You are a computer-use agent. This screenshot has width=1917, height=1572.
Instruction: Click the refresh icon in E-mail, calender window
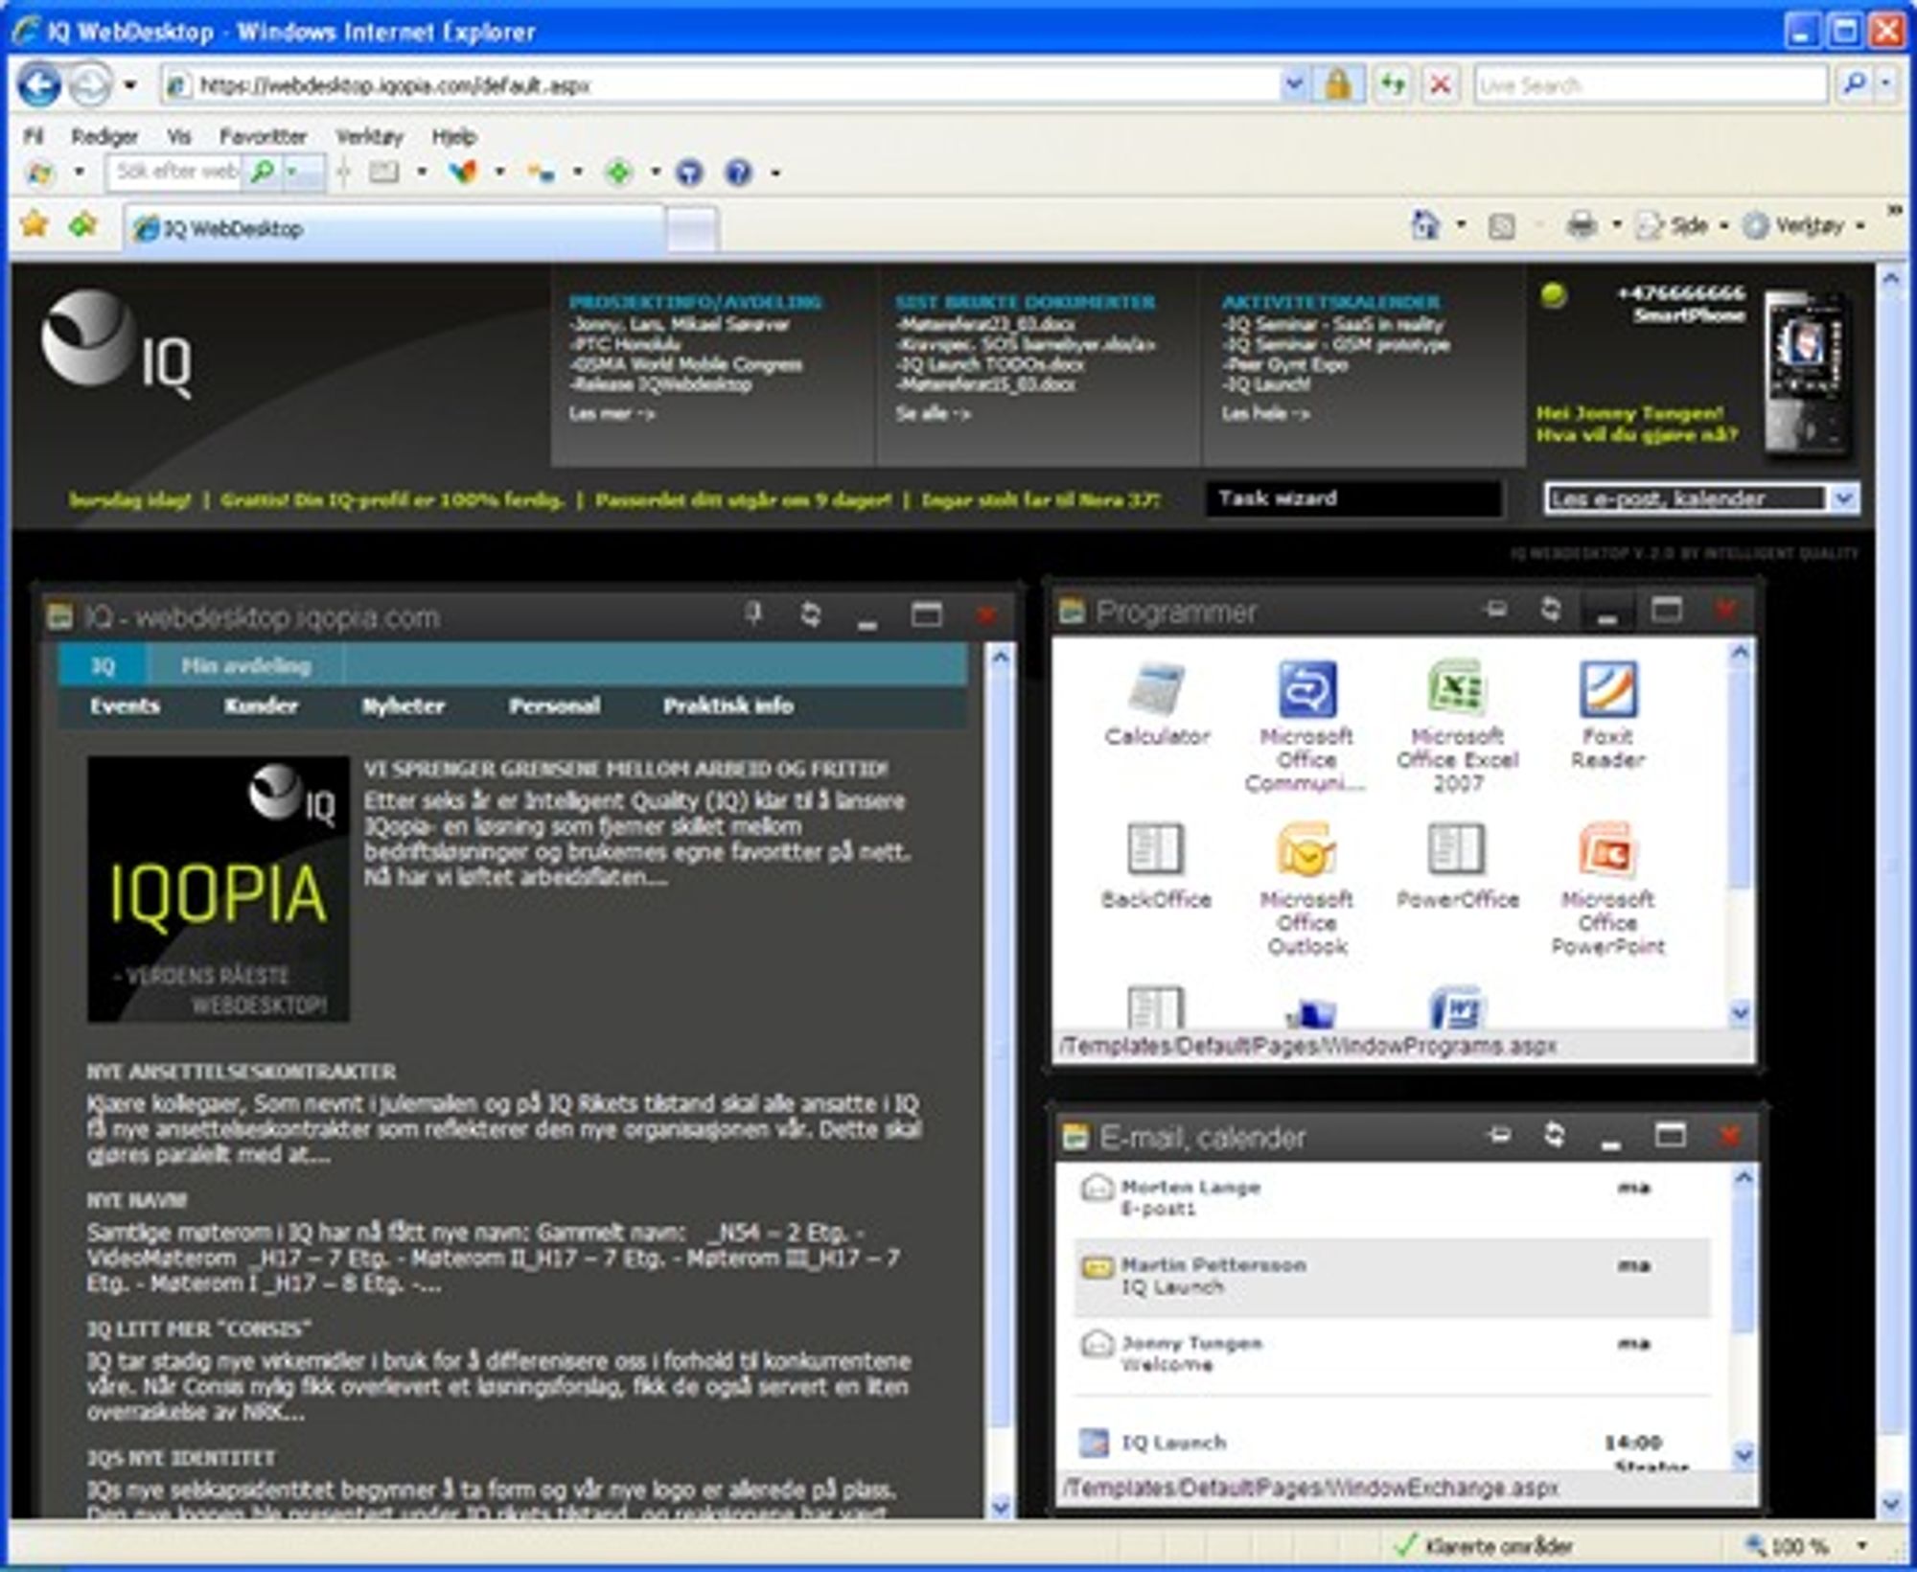[1554, 1136]
